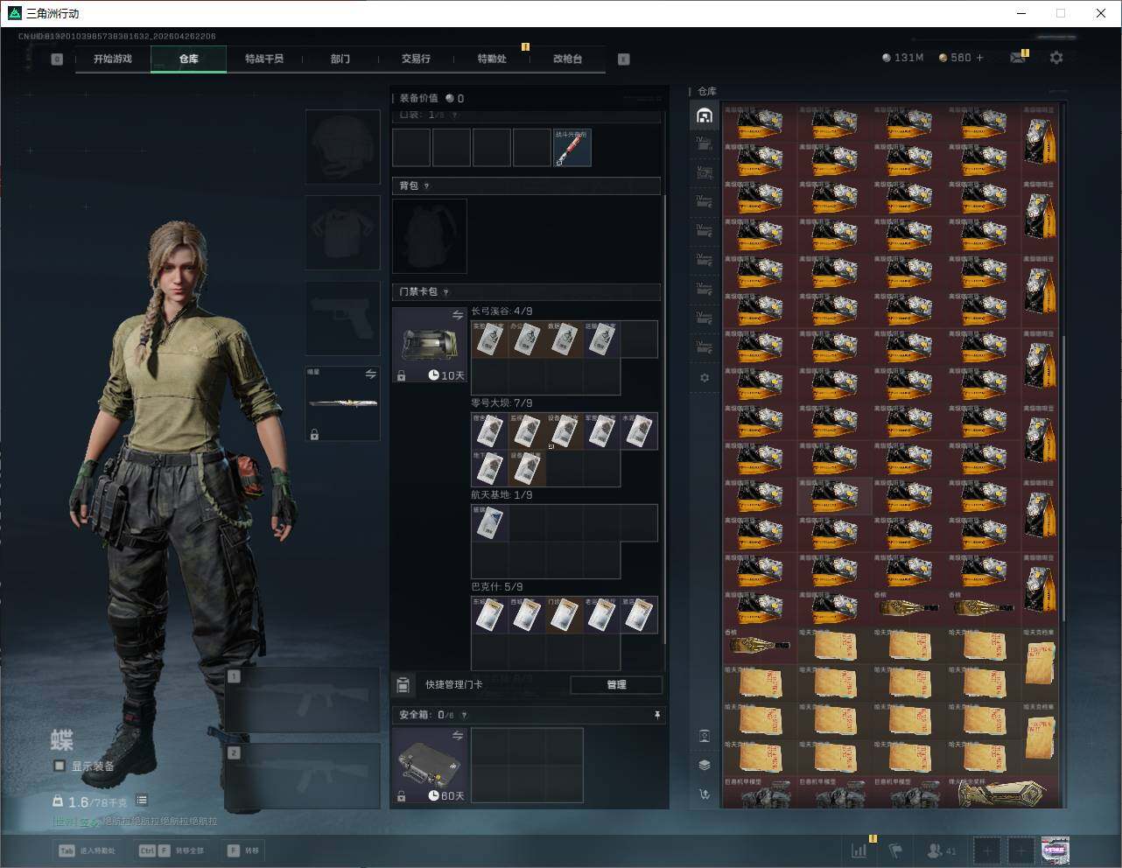Screen dimensions: 1122x868
Task: Click the combat flare item in pocket
Action: (x=572, y=148)
